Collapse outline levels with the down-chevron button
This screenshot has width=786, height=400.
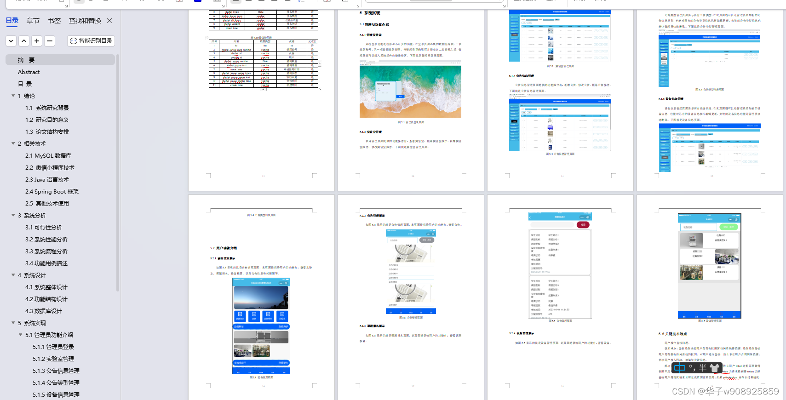[11, 41]
